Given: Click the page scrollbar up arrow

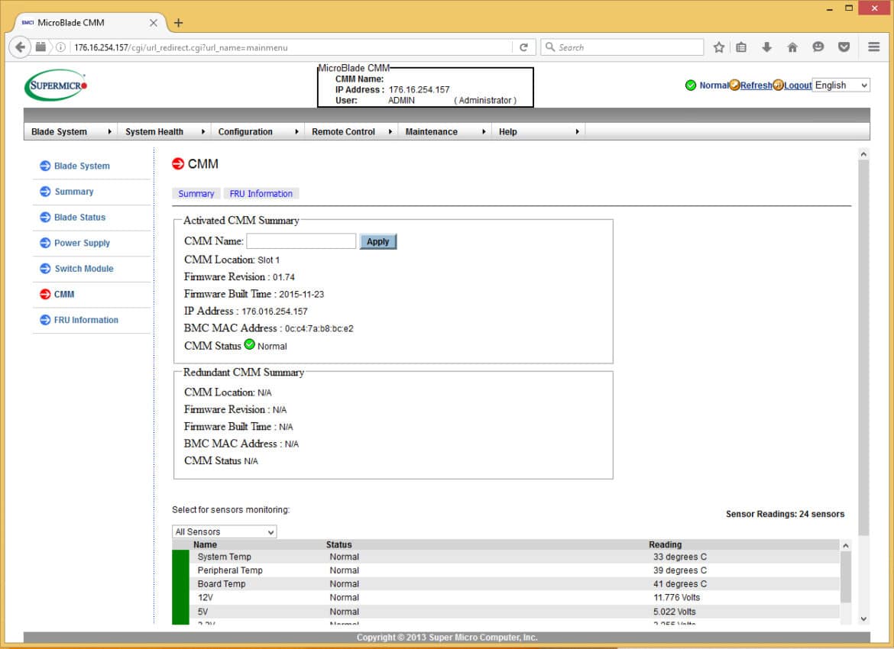Looking at the screenshot, I should click(x=863, y=153).
